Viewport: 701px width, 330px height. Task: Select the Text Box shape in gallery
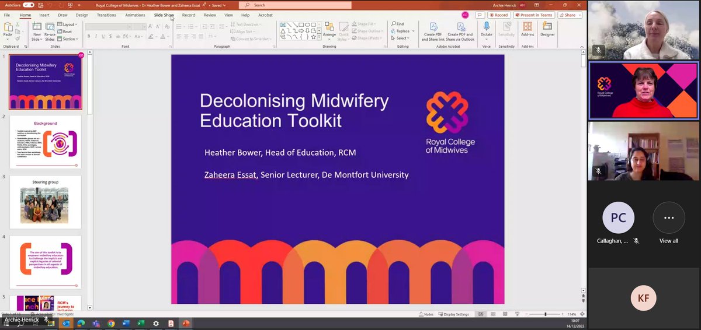coord(283,24)
